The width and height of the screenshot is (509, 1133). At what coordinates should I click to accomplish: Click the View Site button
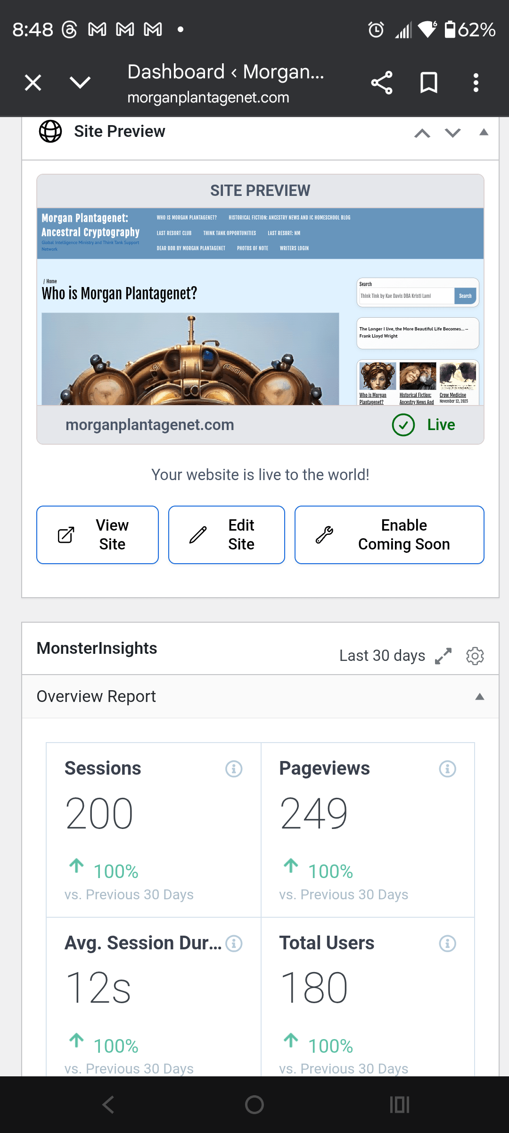coord(98,535)
